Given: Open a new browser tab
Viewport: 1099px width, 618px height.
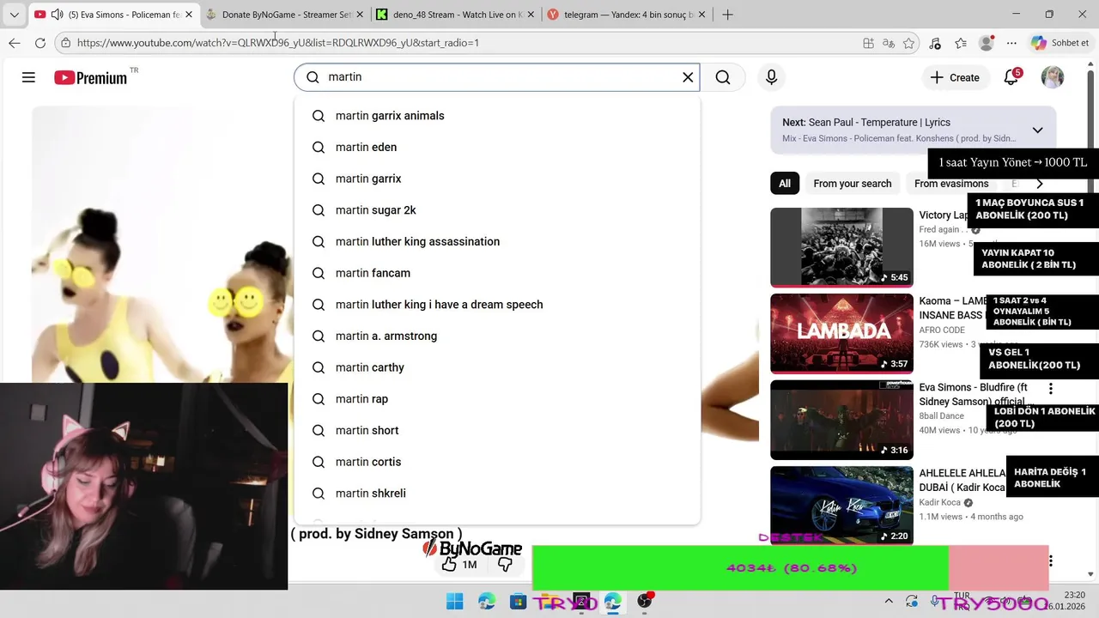Looking at the screenshot, I should coord(727,15).
